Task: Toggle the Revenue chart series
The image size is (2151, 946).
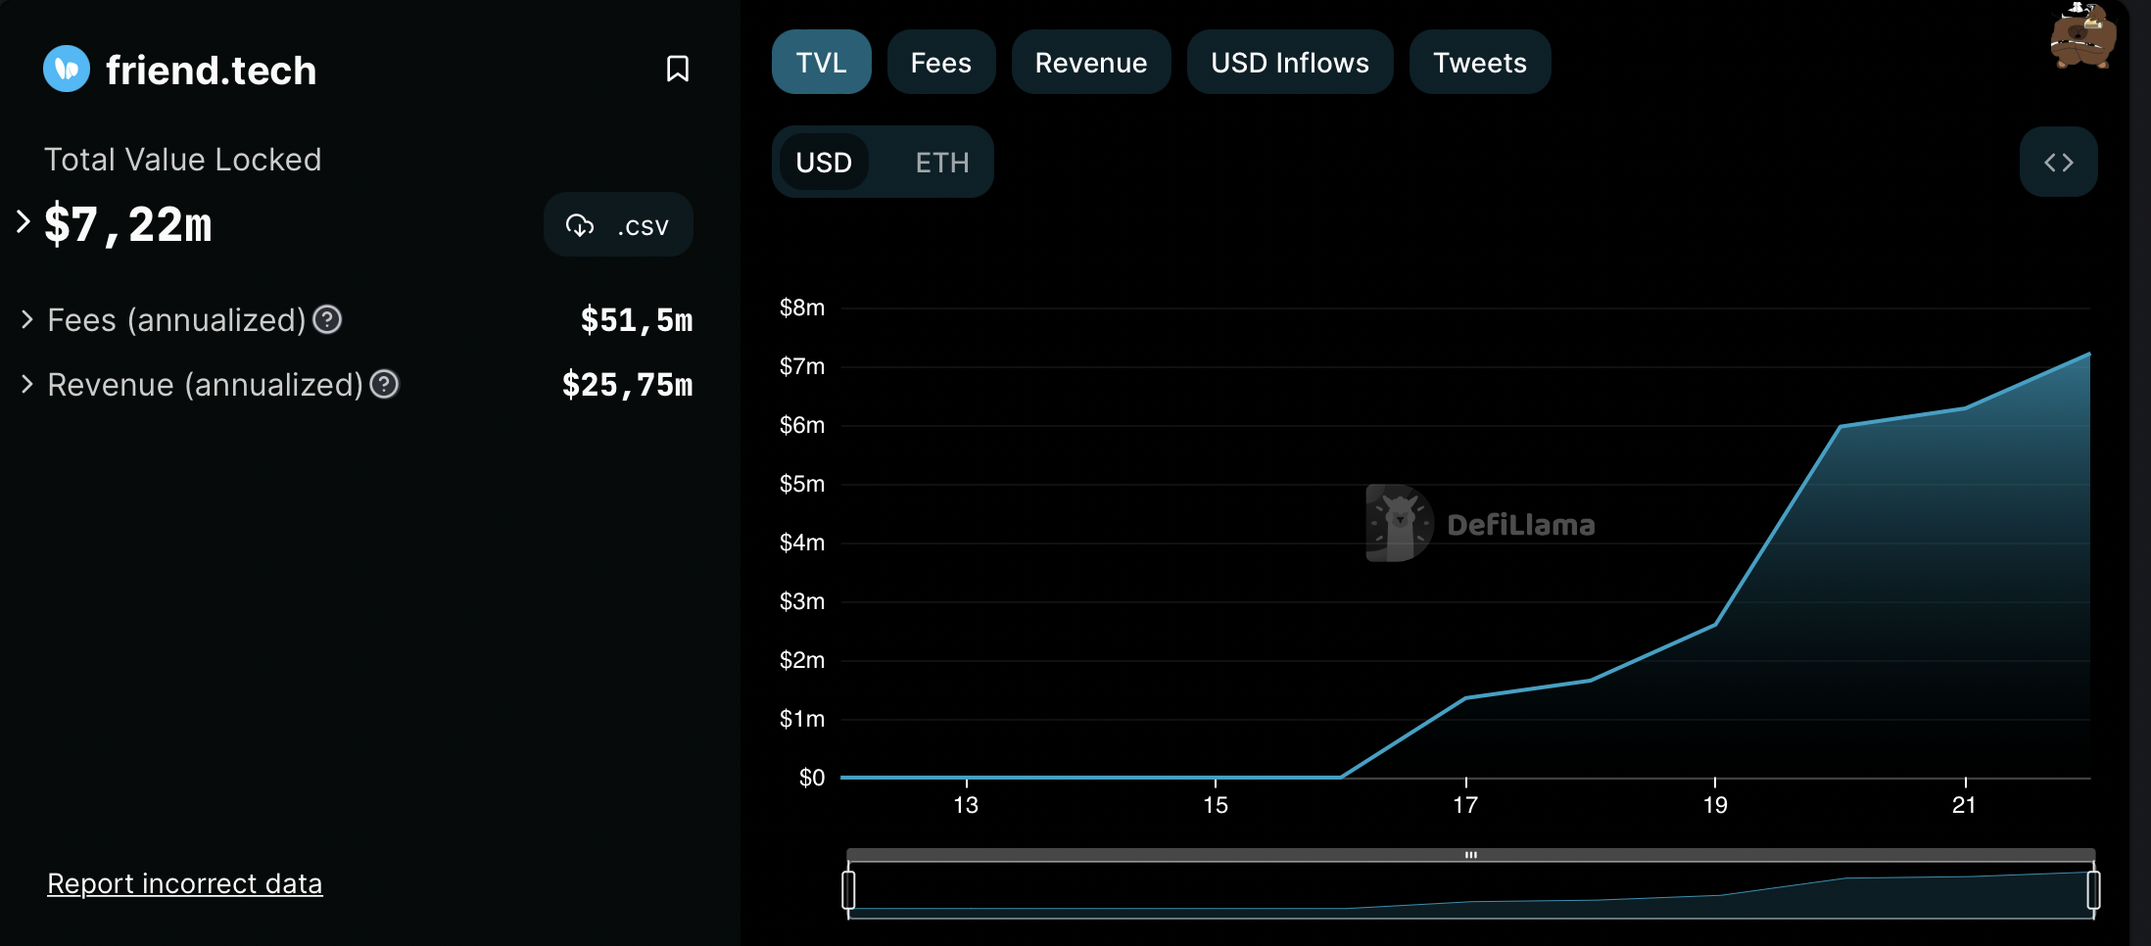Action: click(1090, 62)
